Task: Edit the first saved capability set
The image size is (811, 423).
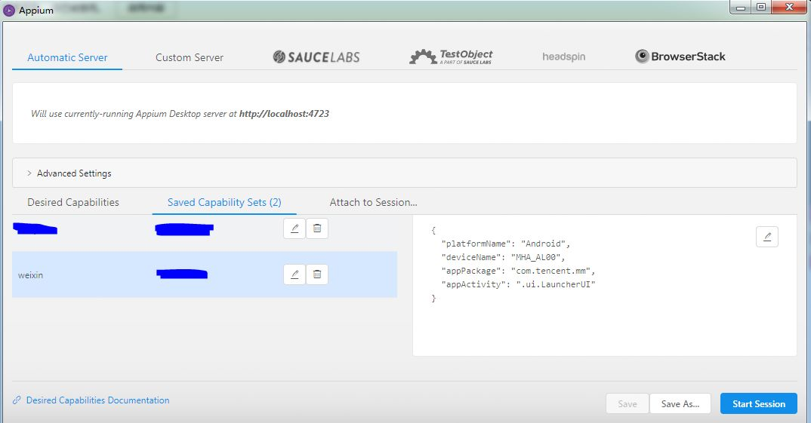Action: (294, 228)
